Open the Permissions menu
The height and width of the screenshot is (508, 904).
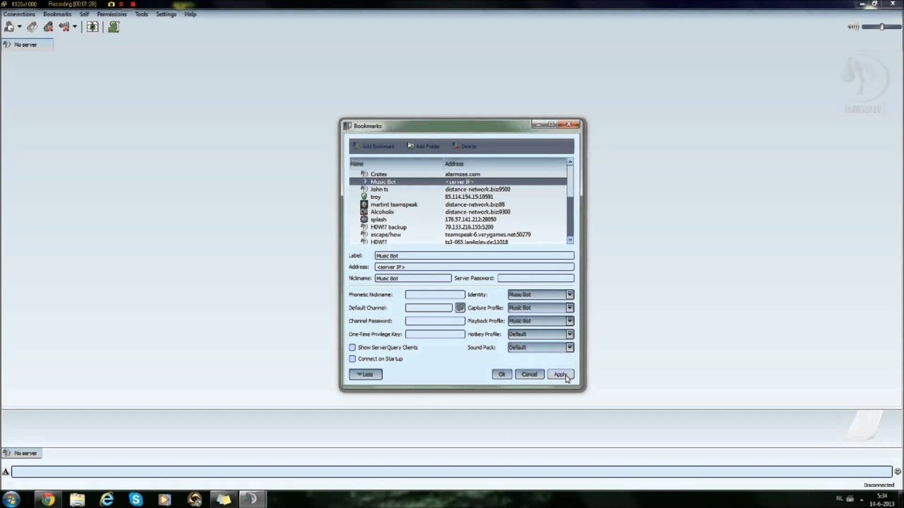(x=112, y=14)
